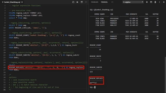Click the 'ab***cd' result in terminal
Viewport: 166px width, 93px height.
93,83
